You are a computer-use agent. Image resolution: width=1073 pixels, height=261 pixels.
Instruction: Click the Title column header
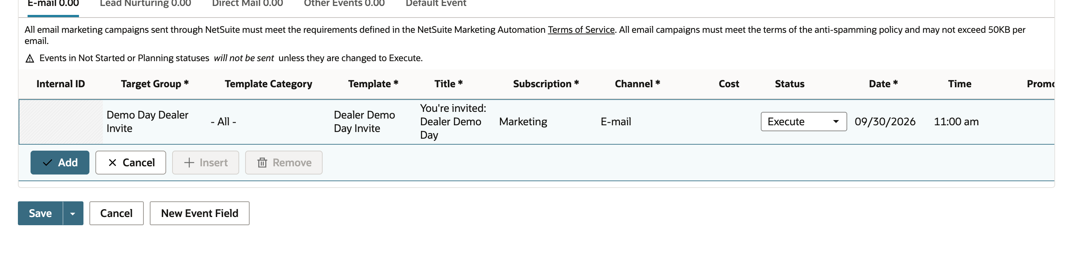click(x=449, y=84)
